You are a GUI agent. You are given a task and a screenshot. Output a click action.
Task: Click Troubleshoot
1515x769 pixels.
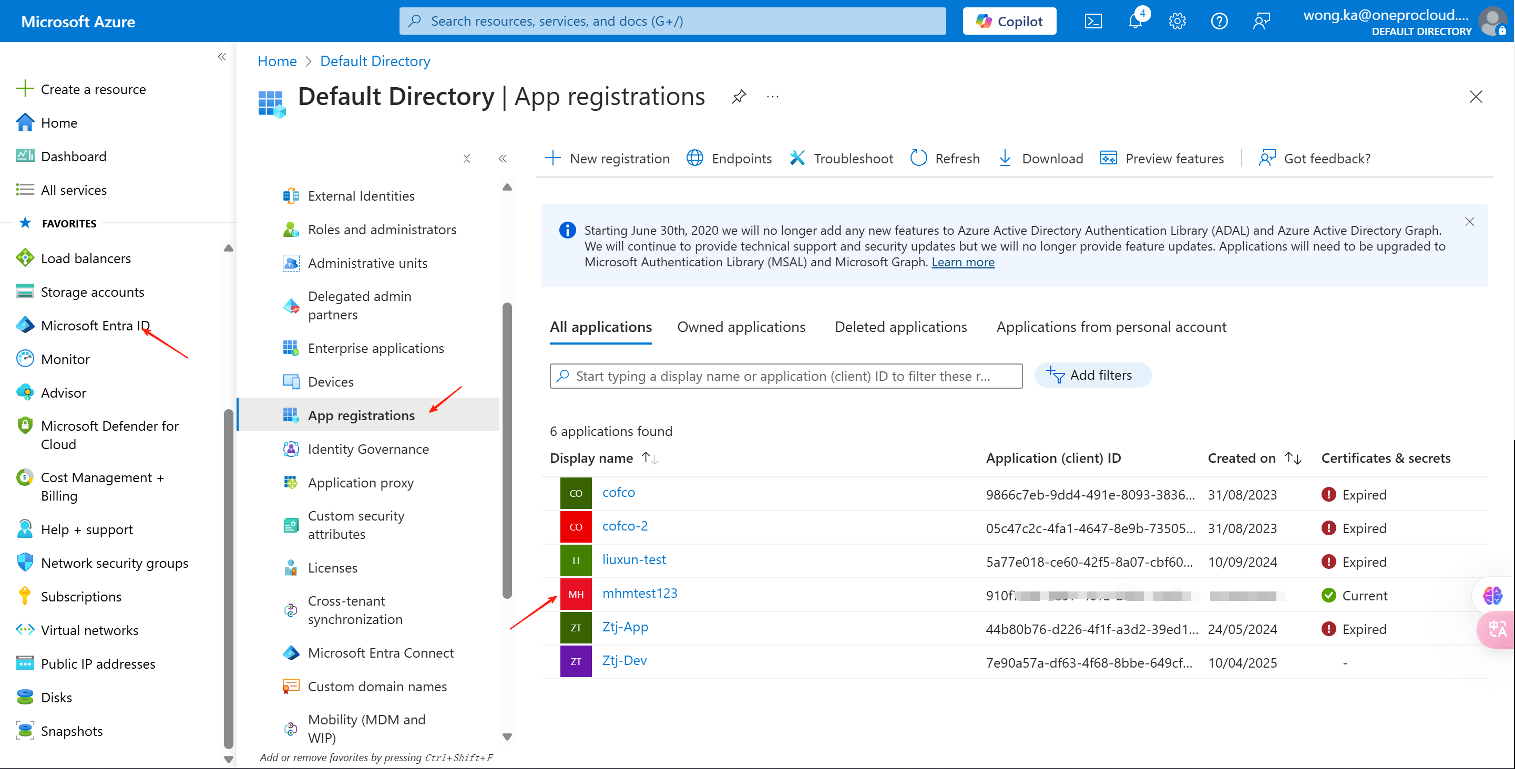(x=842, y=158)
